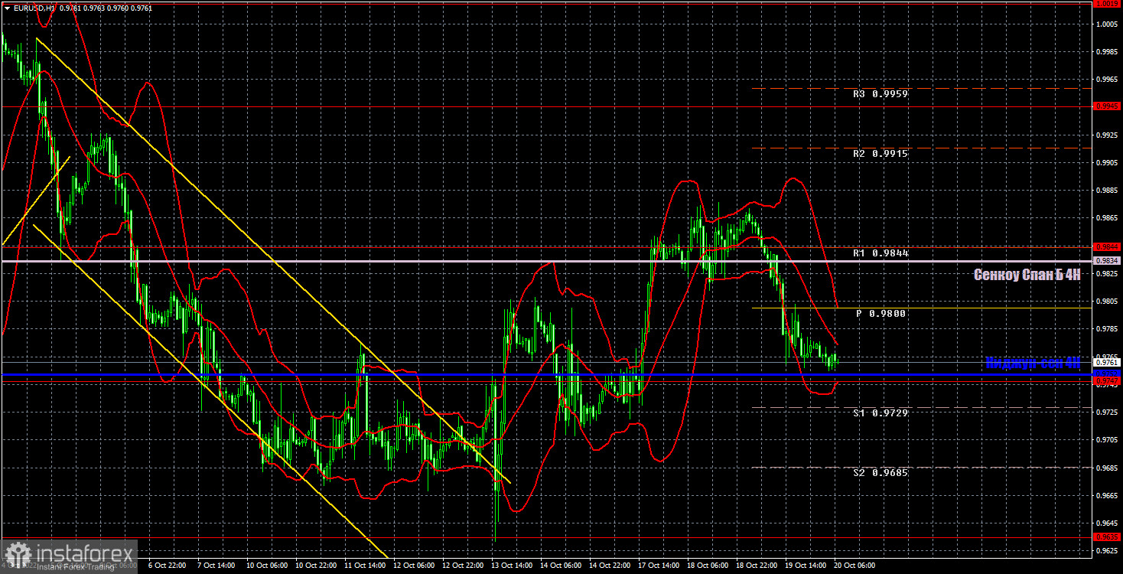
Task: Click the Сенкоу Спан Б 4Н line label
Action: click(x=1027, y=274)
